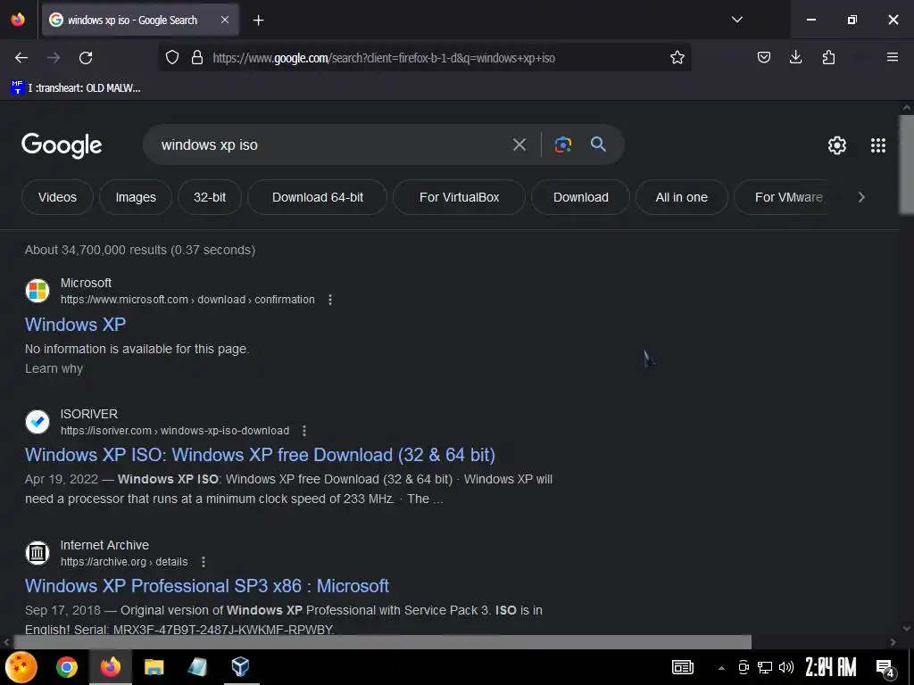
Task: Switch to Firefox in taskbar
Action: 110,666
